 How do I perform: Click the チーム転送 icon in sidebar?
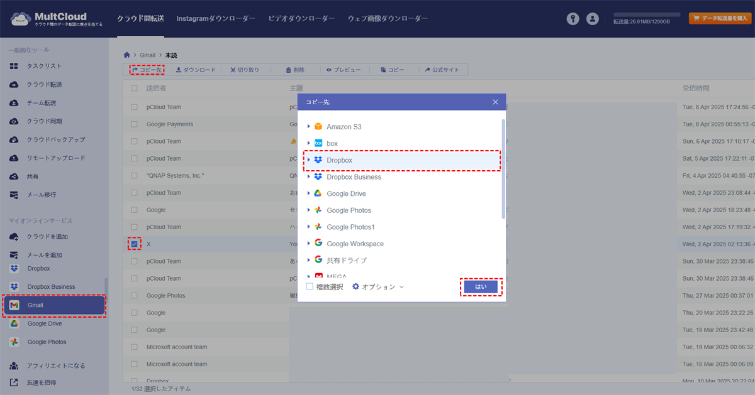coord(14,103)
